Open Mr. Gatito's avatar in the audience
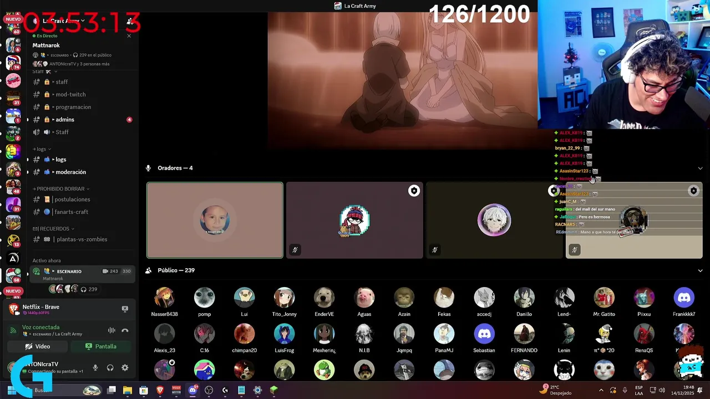The width and height of the screenshot is (710, 399). tap(604, 298)
